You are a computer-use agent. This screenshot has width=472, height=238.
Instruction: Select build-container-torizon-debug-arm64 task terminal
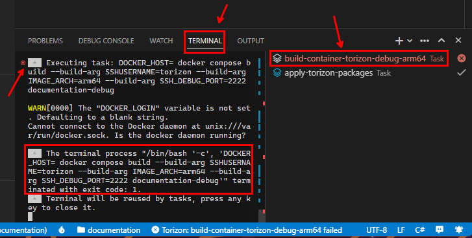[x=359, y=58]
